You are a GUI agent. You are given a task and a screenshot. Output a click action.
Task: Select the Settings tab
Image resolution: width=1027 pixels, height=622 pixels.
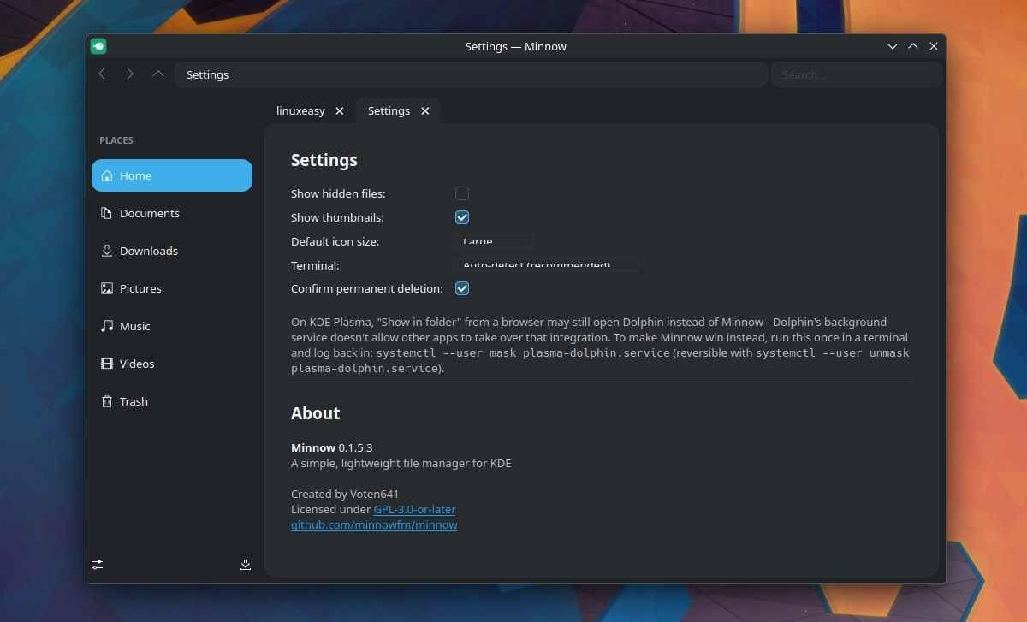389,111
